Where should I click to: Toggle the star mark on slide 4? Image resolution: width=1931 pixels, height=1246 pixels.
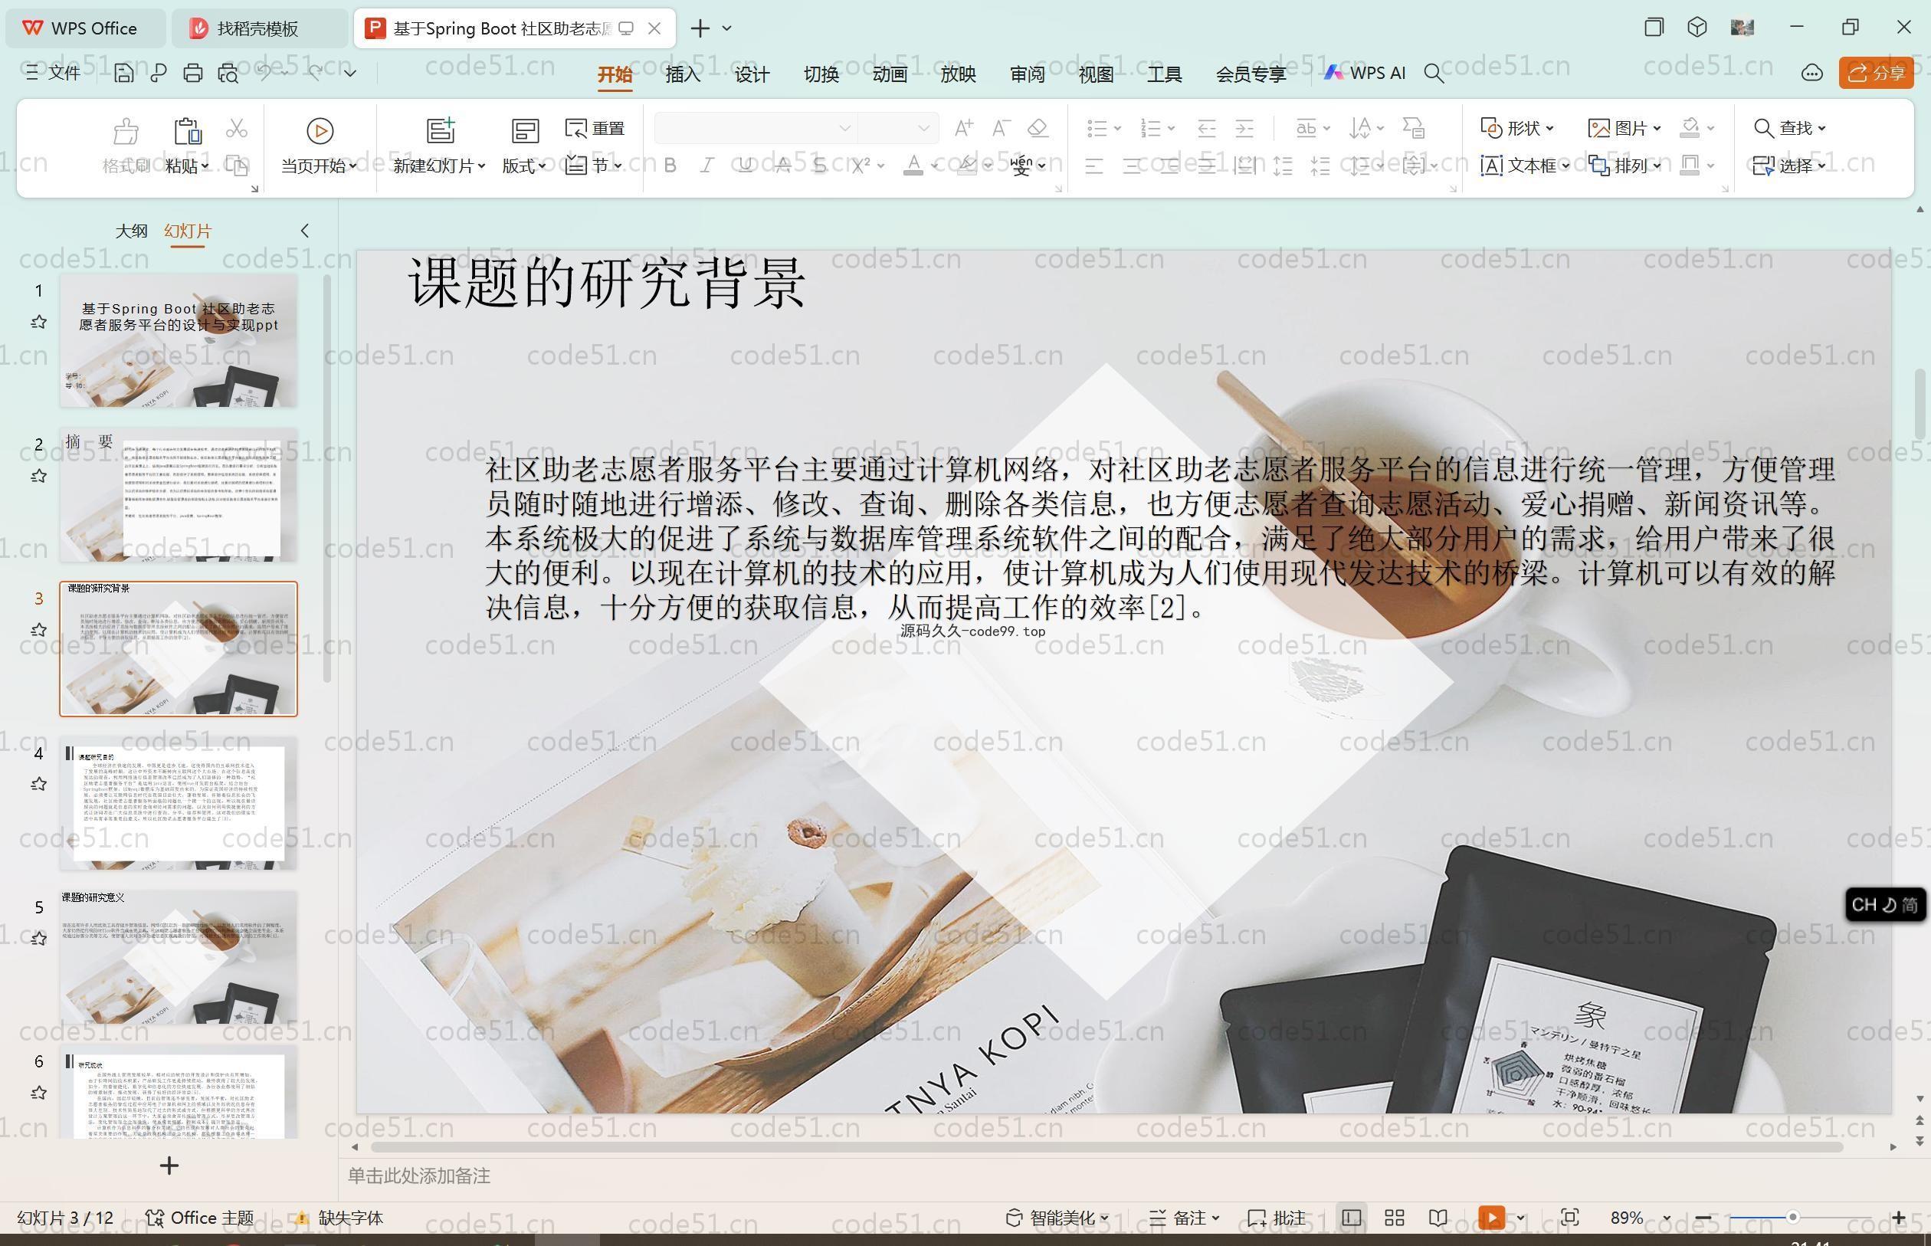(x=38, y=784)
